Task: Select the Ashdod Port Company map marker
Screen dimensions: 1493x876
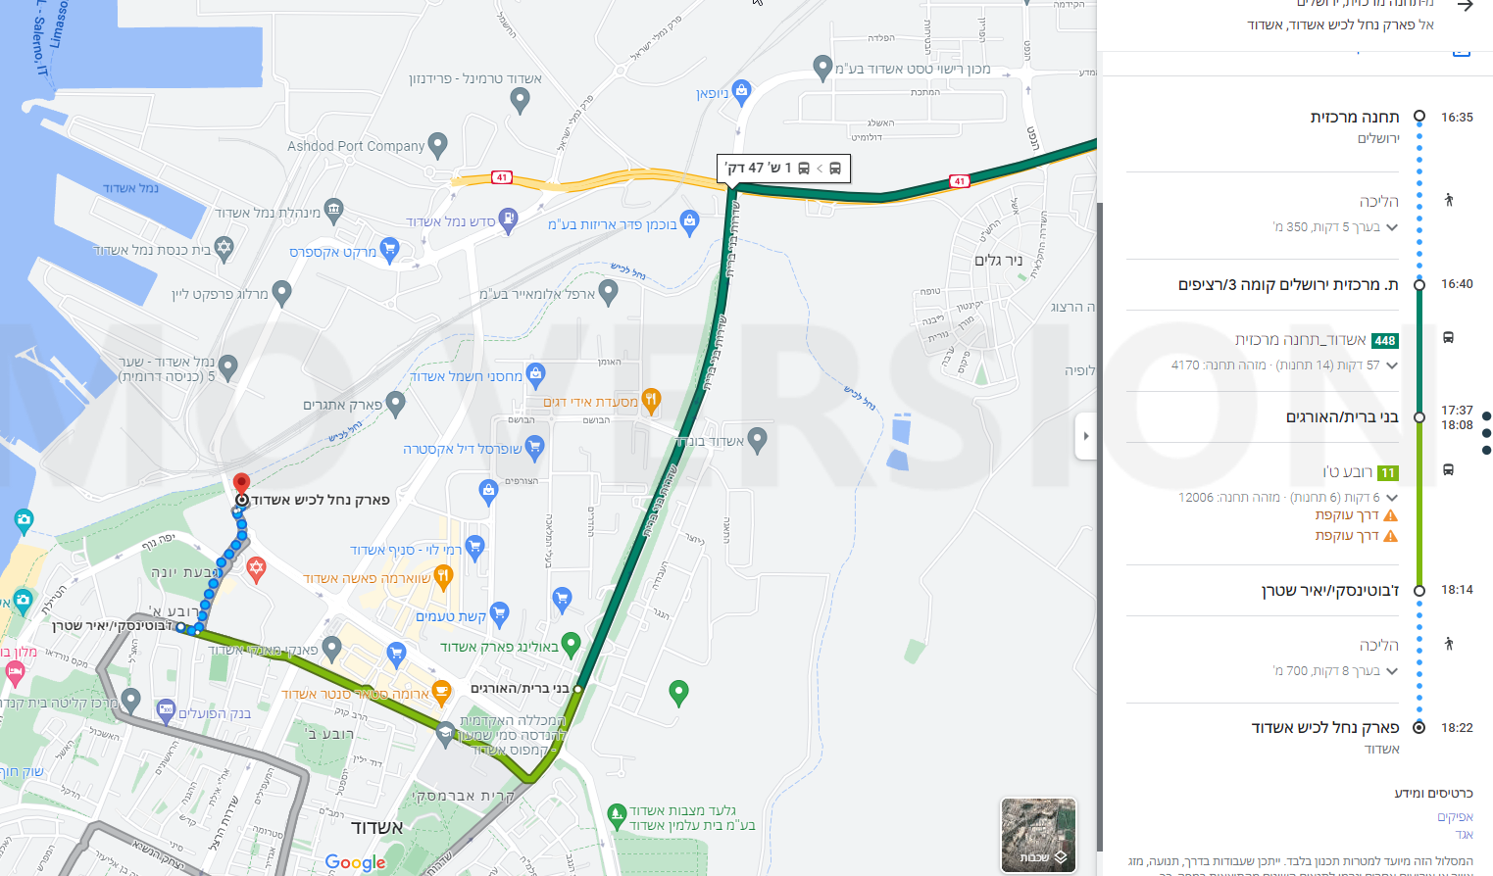Action: pos(438,145)
